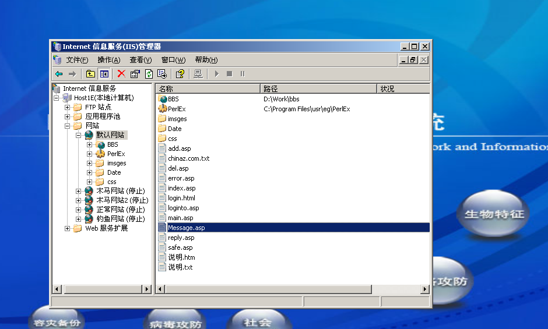Start the site with play icon
The image size is (548, 329).
(217, 74)
